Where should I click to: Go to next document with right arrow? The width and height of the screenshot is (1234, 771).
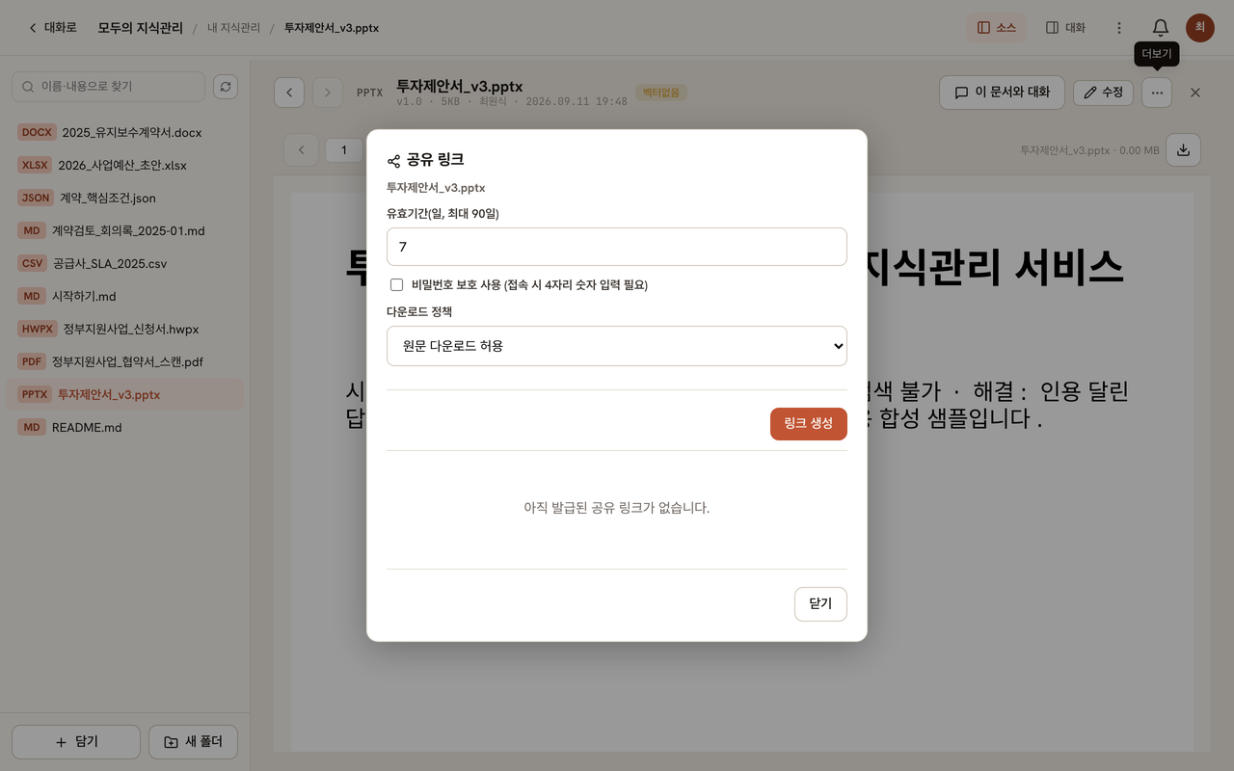tap(328, 93)
